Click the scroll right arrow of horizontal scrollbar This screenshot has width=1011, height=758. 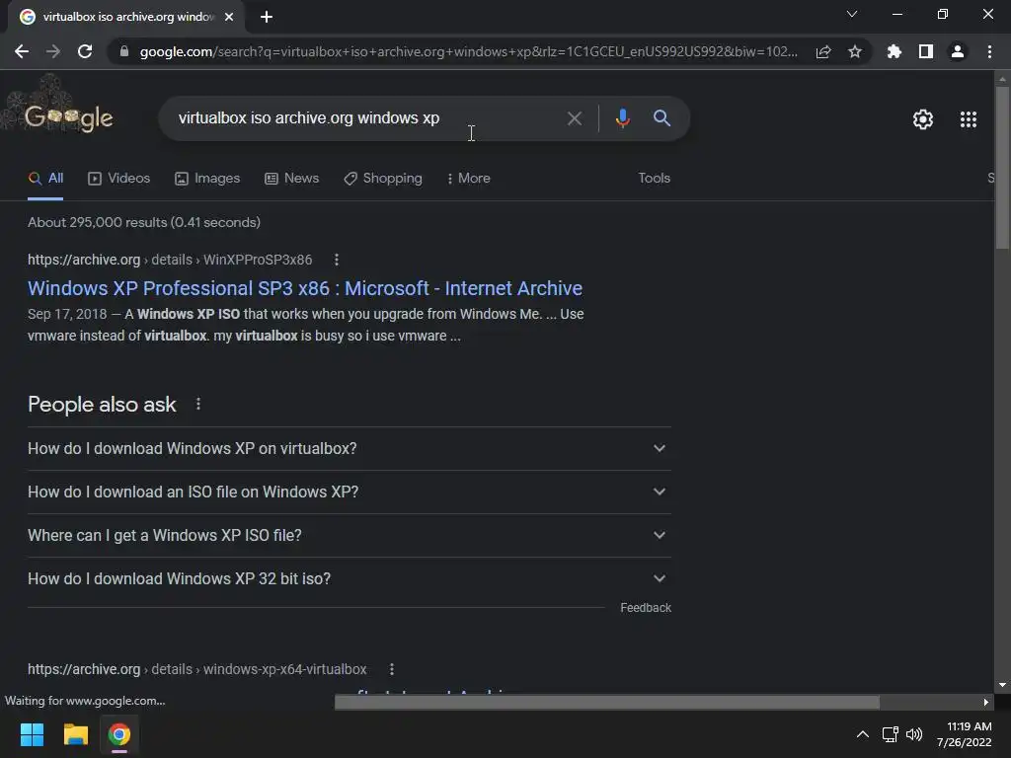click(x=985, y=702)
